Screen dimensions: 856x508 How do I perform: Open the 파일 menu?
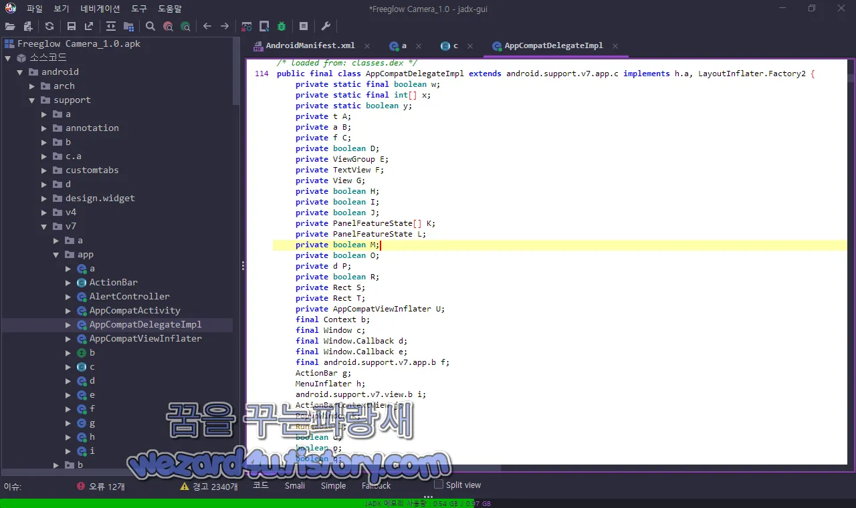click(35, 9)
